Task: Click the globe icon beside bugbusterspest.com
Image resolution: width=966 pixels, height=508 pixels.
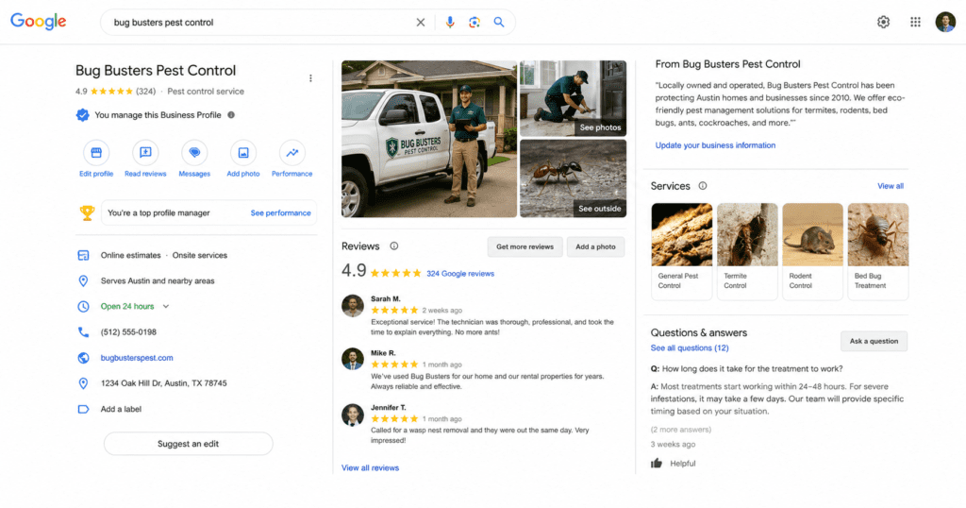Action: coord(83,358)
